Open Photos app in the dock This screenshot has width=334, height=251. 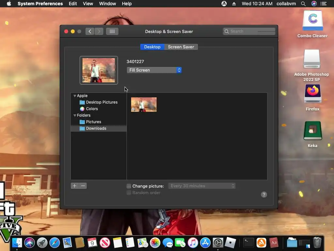pos(155,243)
